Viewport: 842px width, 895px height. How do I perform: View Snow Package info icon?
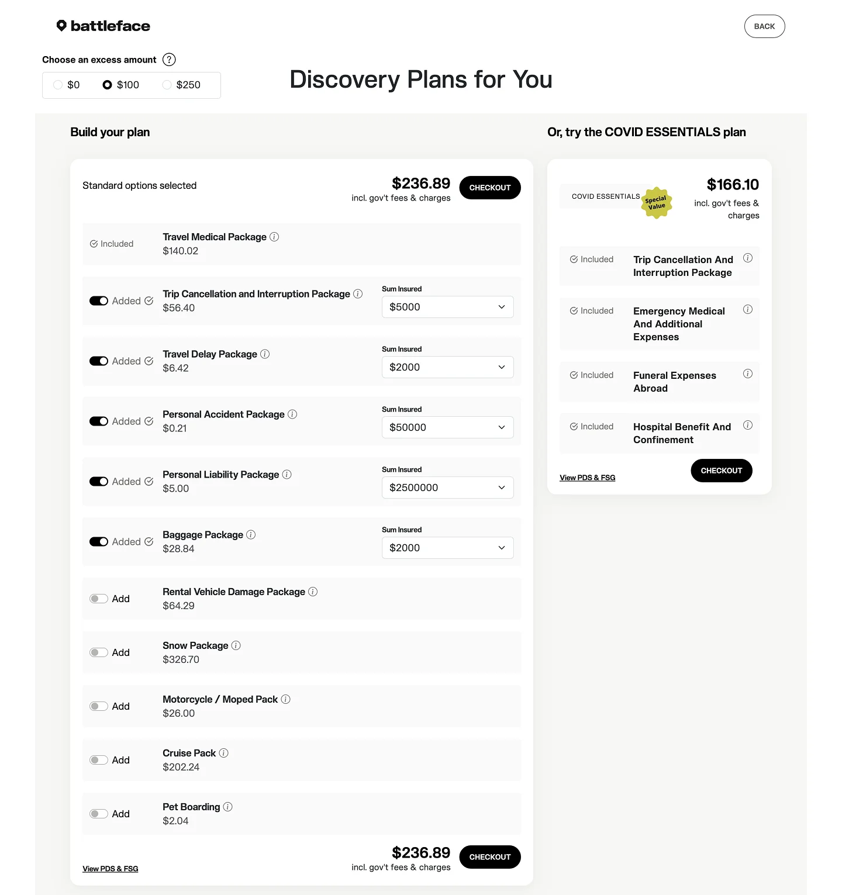tap(236, 645)
